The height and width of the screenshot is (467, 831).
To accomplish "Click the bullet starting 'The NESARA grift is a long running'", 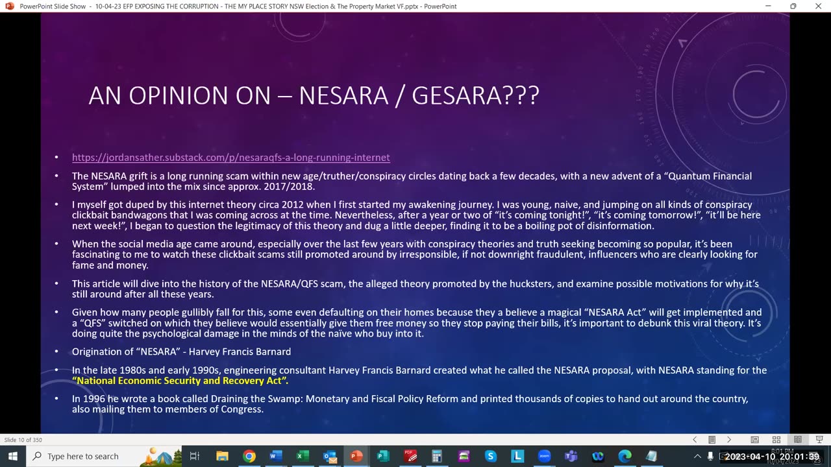I will [x=412, y=181].
